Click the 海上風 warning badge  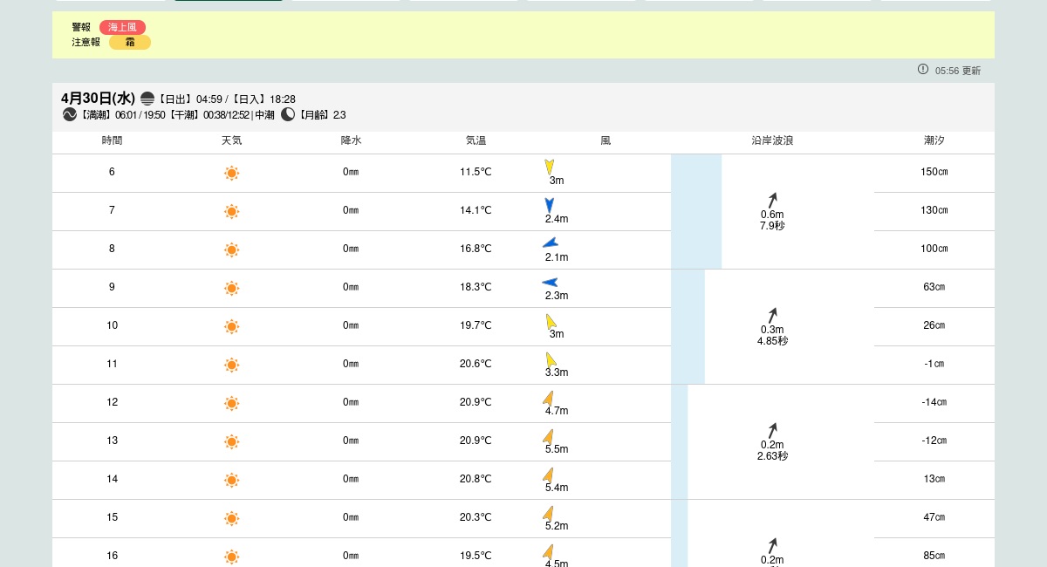point(122,27)
